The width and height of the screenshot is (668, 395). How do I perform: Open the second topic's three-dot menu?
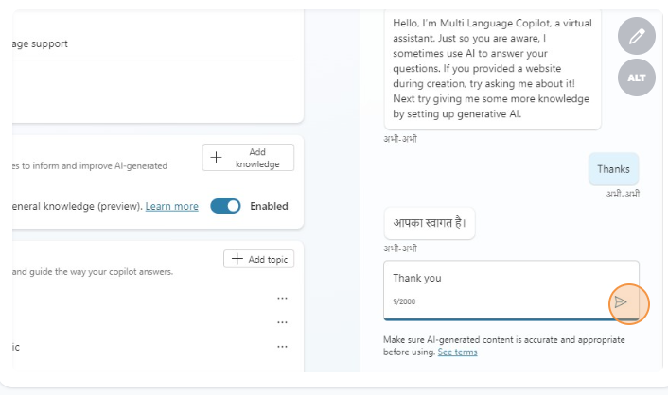click(282, 322)
